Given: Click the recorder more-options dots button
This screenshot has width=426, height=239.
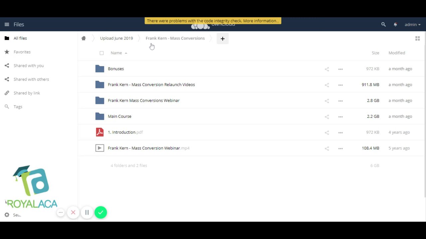Looking at the screenshot, I should pyautogui.click(x=61, y=212).
